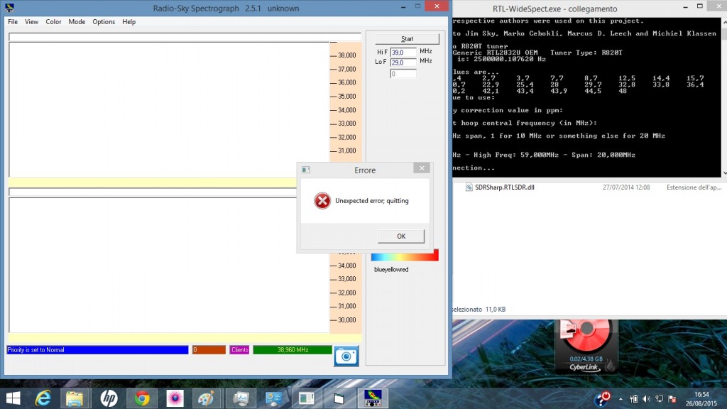
Task: Switch to Radio-Sky Spectrograph taskbar icon
Action: [373, 398]
